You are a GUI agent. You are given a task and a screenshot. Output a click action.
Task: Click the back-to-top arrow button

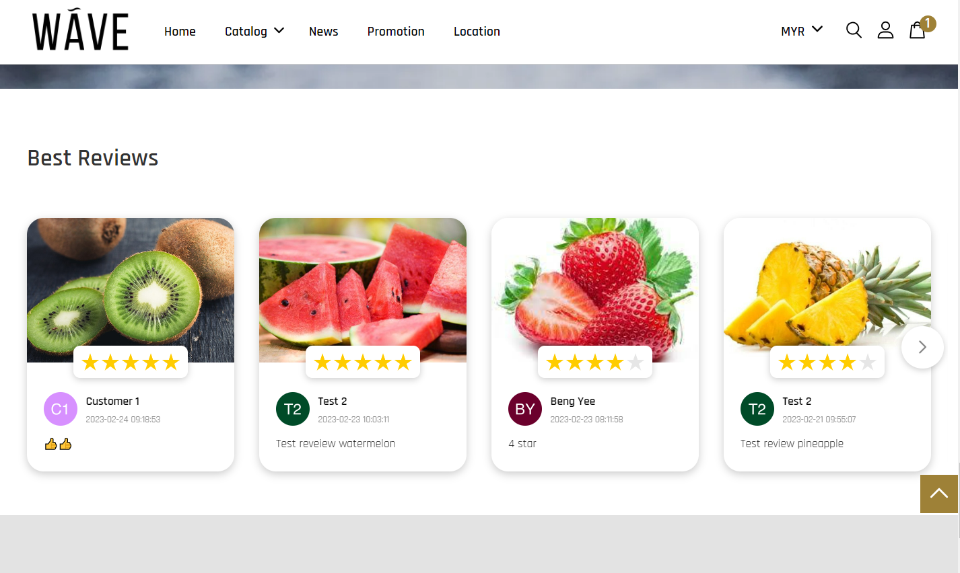coord(939,494)
